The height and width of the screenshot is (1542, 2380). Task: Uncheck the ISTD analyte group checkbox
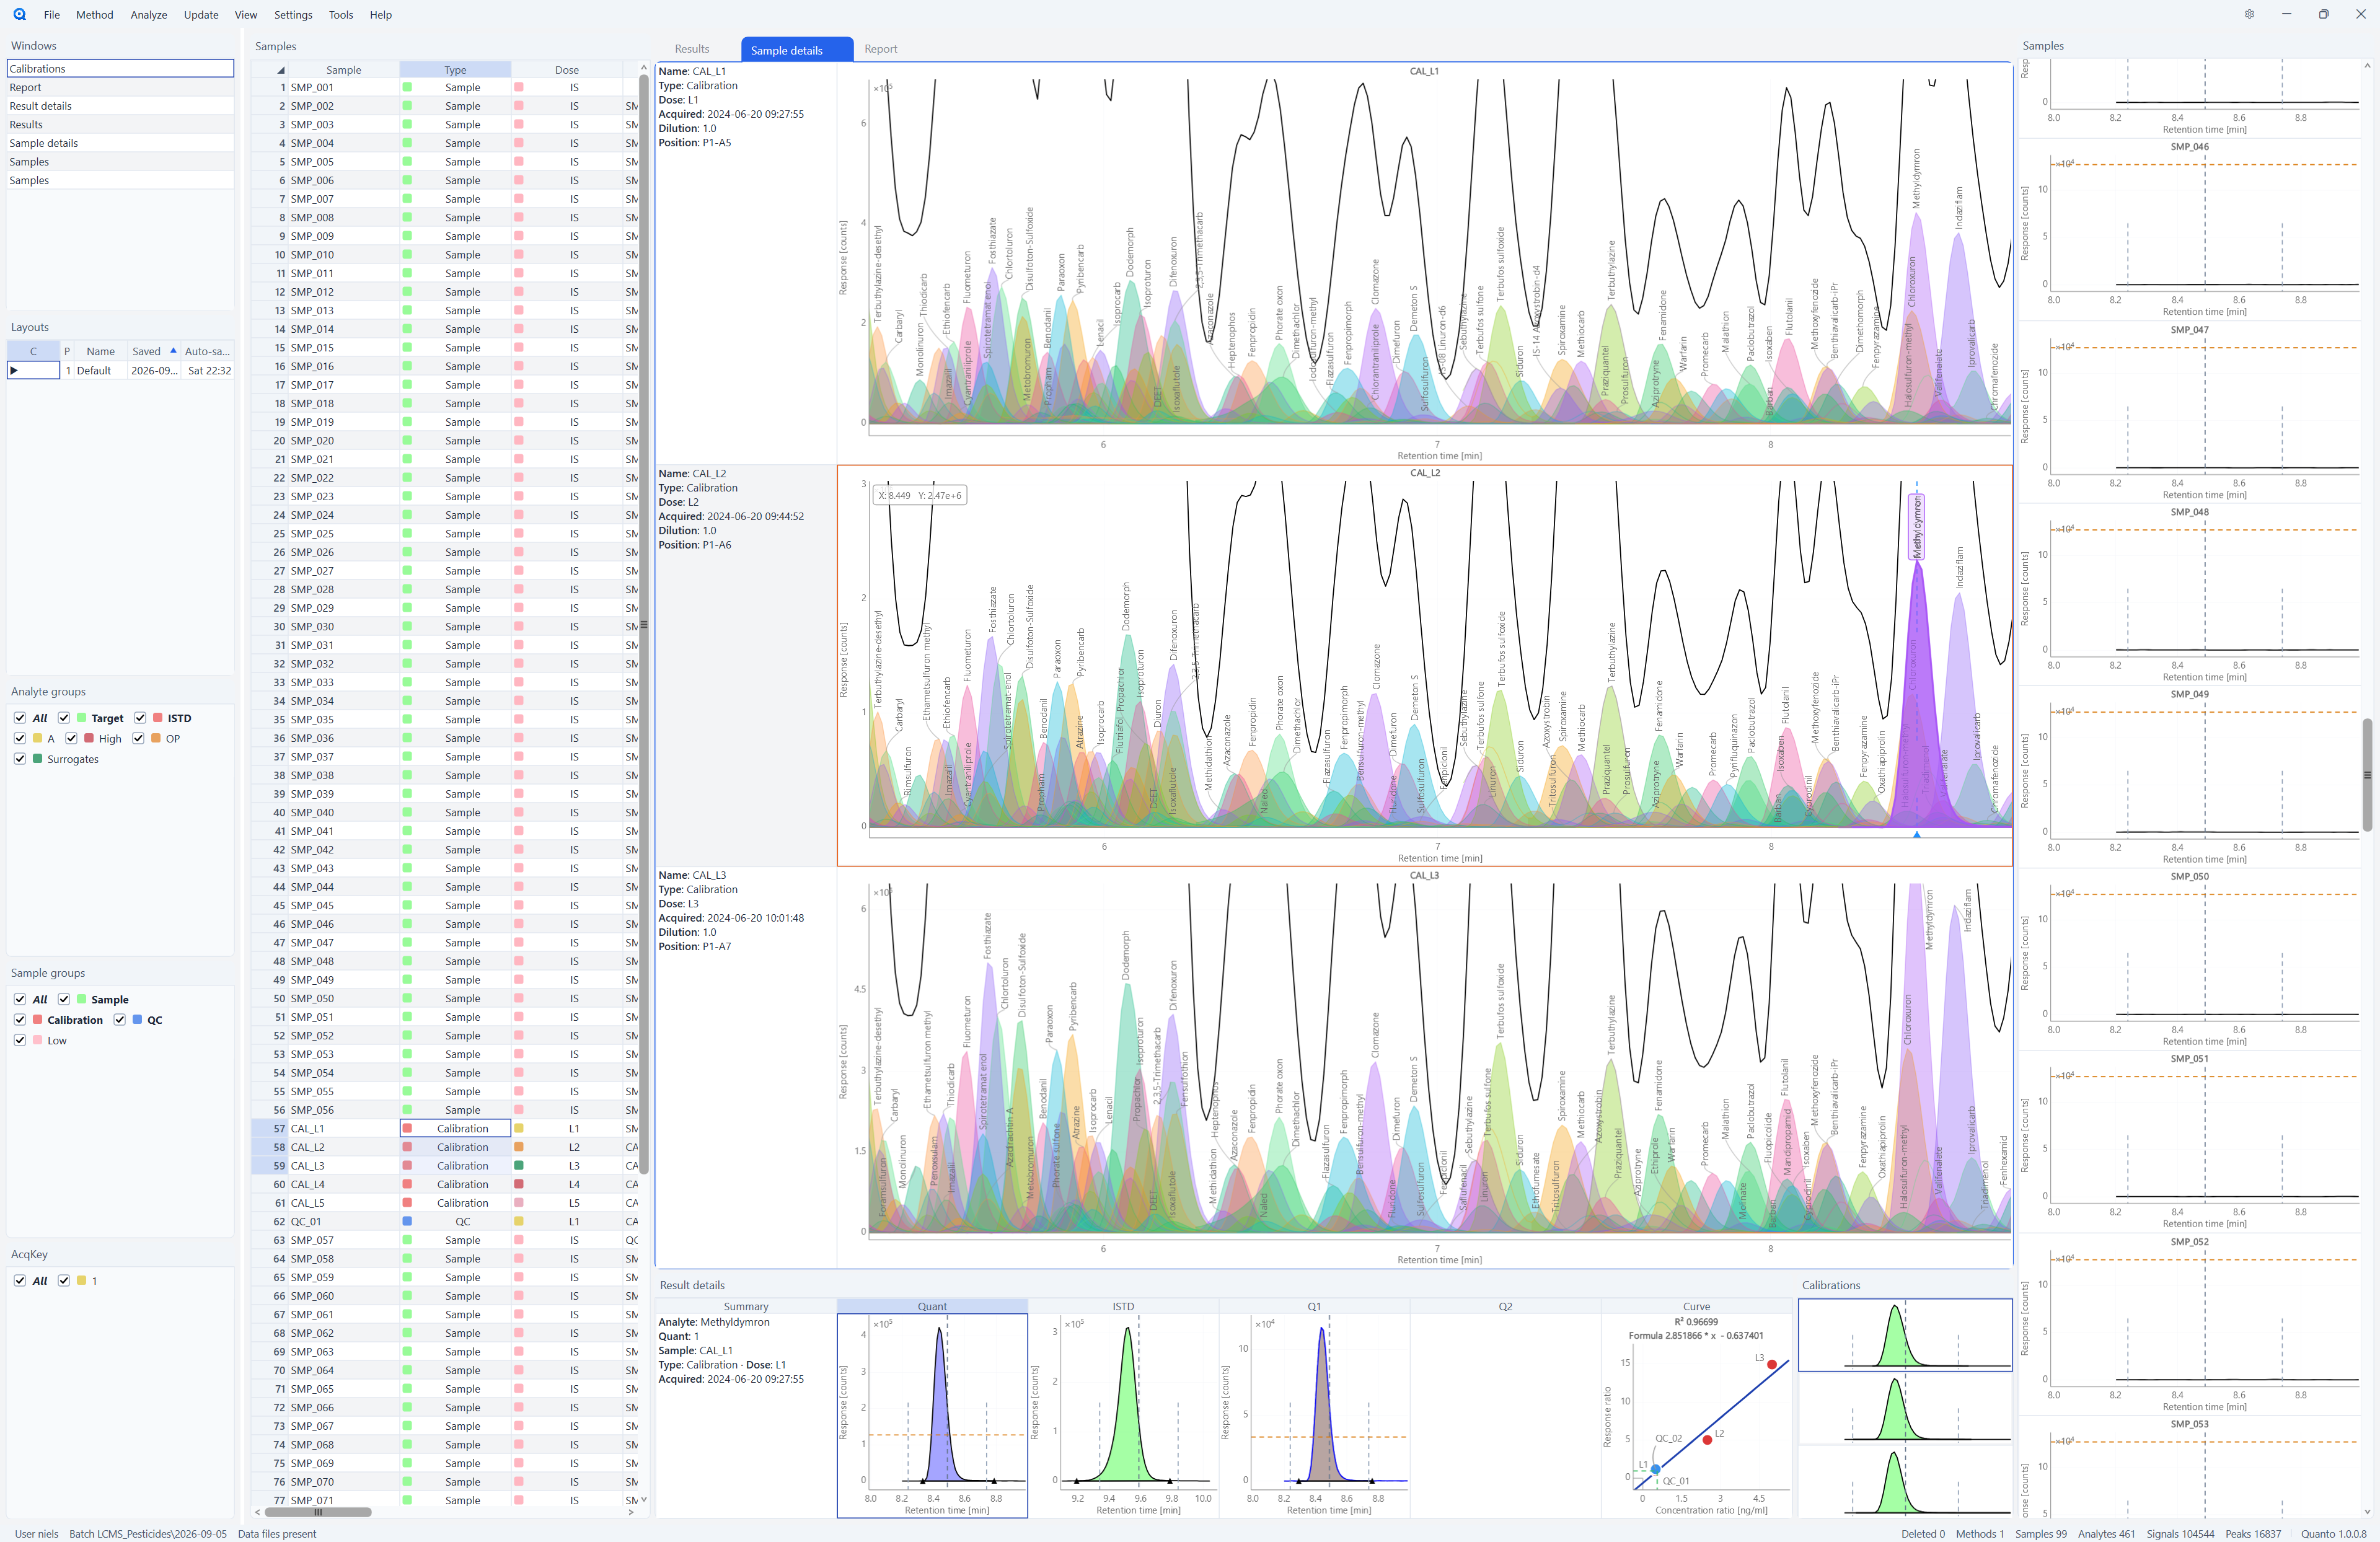click(x=140, y=718)
